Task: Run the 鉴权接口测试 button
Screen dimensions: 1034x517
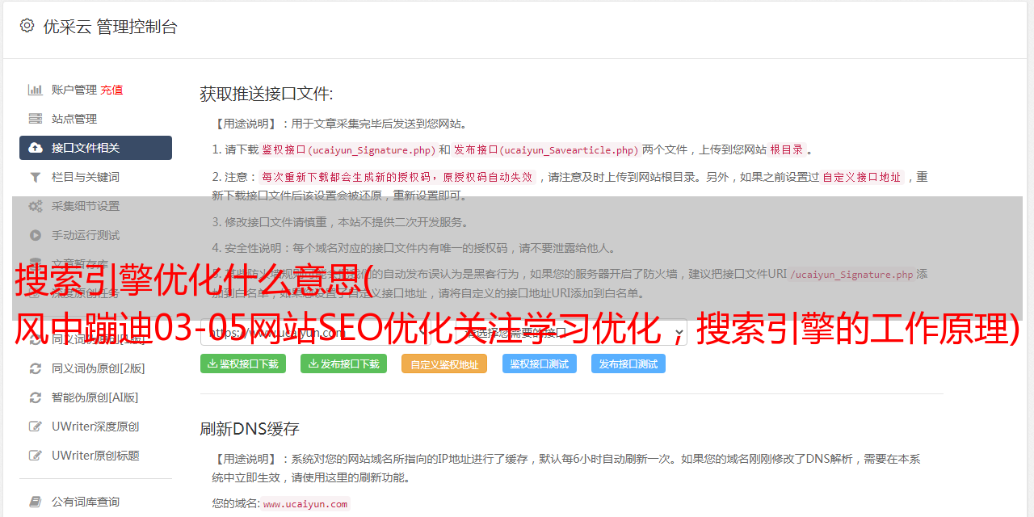Action: click(x=540, y=364)
